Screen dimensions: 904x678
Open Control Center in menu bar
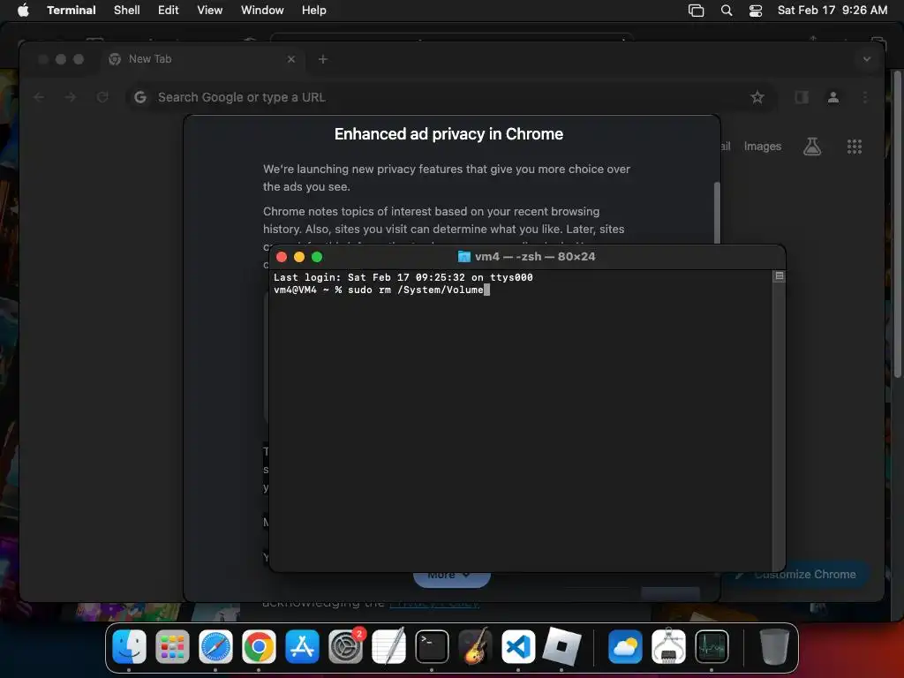point(756,11)
